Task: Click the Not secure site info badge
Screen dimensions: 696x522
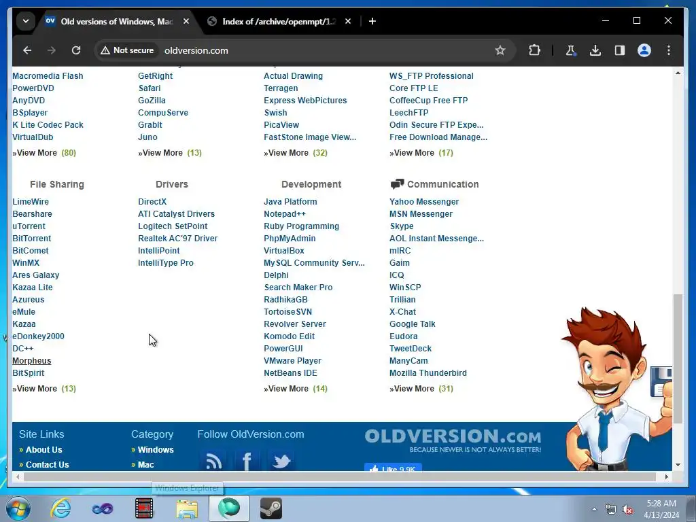Action: point(127,50)
